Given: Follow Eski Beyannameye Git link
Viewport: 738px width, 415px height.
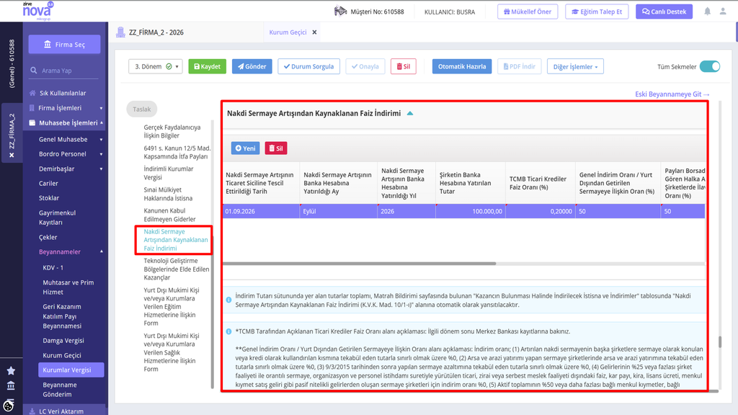Looking at the screenshot, I should pyautogui.click(x=672, y=94).
